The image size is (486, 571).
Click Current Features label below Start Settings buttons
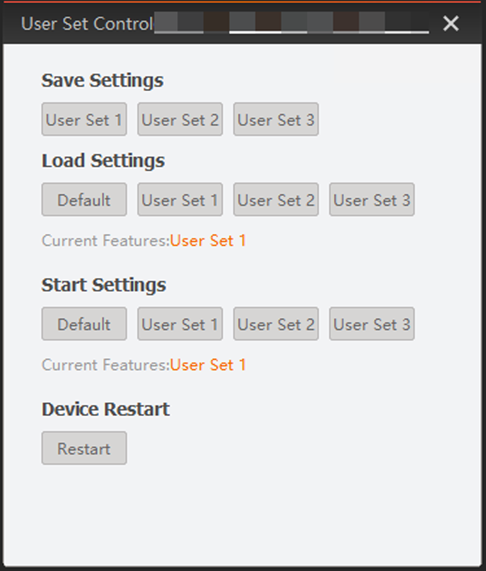pyautogui.click(x=105, y=365)
